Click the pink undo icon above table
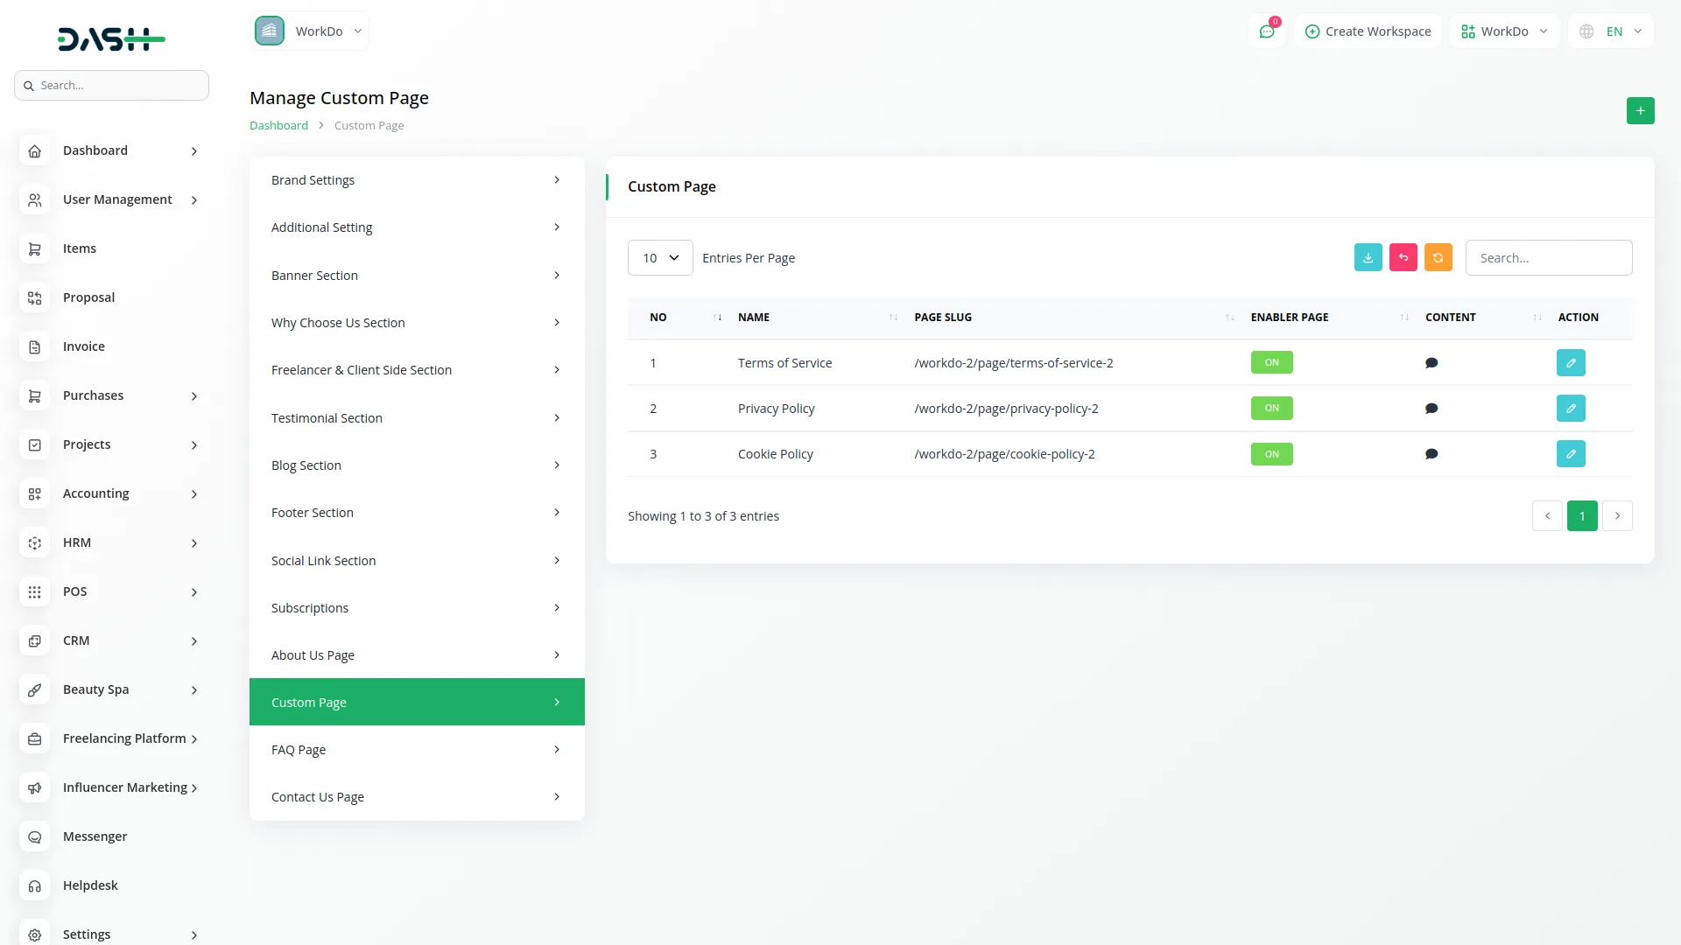 pyautogui.click(x=1403, y=257)
